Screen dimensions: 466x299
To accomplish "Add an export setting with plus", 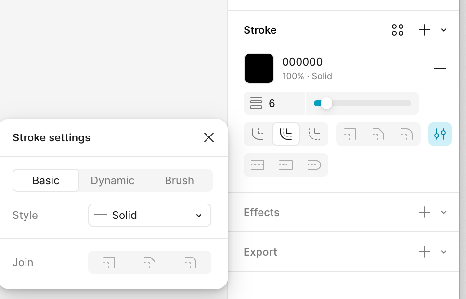I will [425, 252].
